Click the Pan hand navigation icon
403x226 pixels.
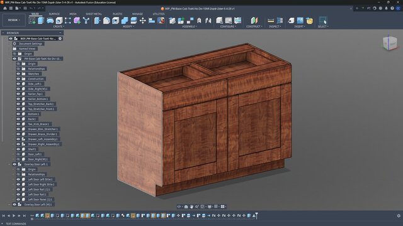(x=191, y=207)
